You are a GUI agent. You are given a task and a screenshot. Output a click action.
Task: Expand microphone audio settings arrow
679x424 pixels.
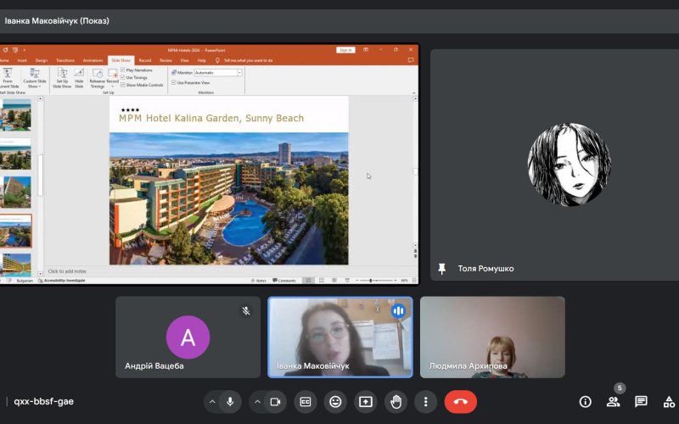coord(212,402)
